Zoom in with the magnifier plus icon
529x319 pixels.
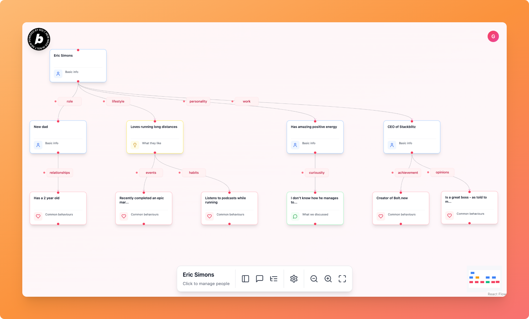pyautogui.click(x=328, y=279)
